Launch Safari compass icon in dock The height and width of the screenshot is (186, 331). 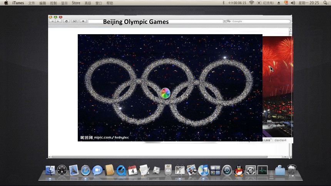tap(85, 170)
